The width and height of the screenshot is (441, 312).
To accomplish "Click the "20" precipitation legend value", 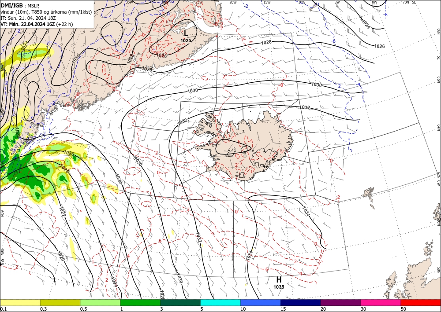I will click(x=323, y=309).
